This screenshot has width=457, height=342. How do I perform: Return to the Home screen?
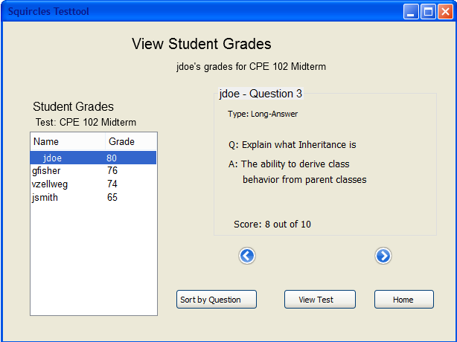[x=403, y=300]
